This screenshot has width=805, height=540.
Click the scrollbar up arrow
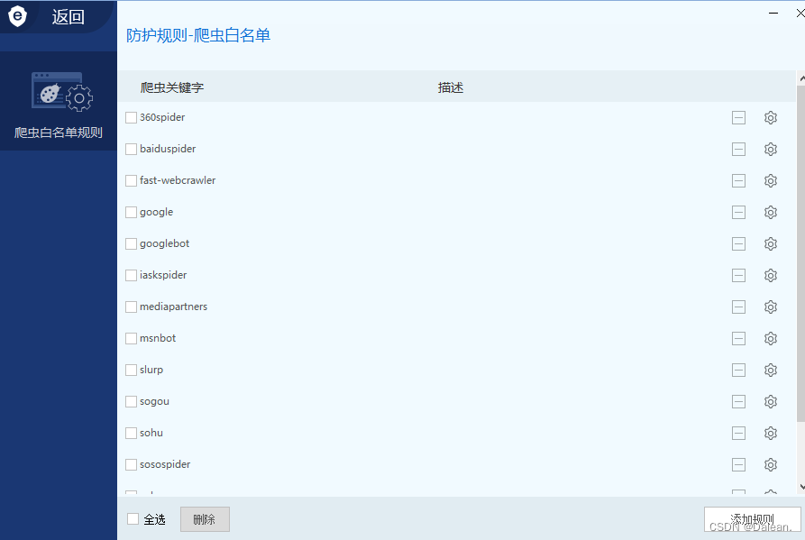[x=800, y=78]
